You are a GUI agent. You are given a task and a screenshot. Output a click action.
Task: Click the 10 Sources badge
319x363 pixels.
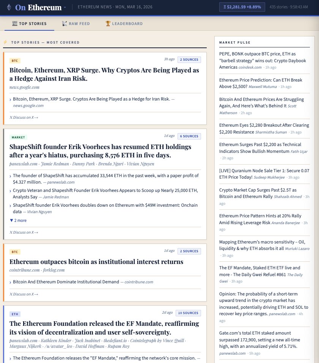click(x=188, y=313)
